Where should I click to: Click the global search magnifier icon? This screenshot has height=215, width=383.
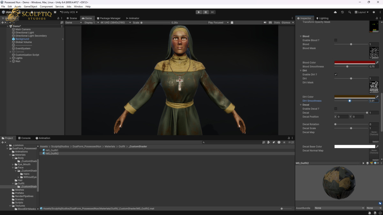pyautogui.click(x=349, y=12)
